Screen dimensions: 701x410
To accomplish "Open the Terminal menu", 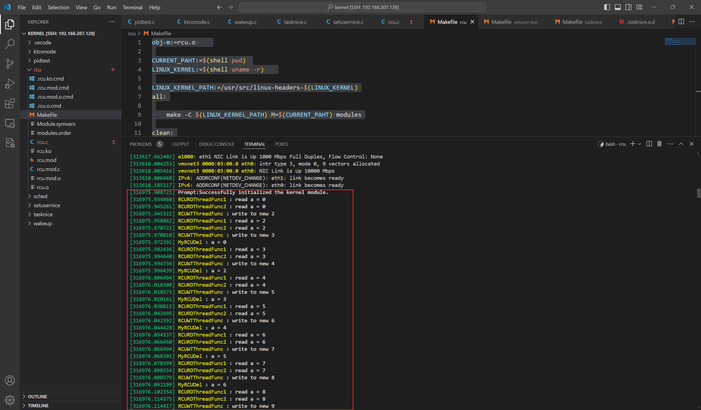I will pos(133,7).
